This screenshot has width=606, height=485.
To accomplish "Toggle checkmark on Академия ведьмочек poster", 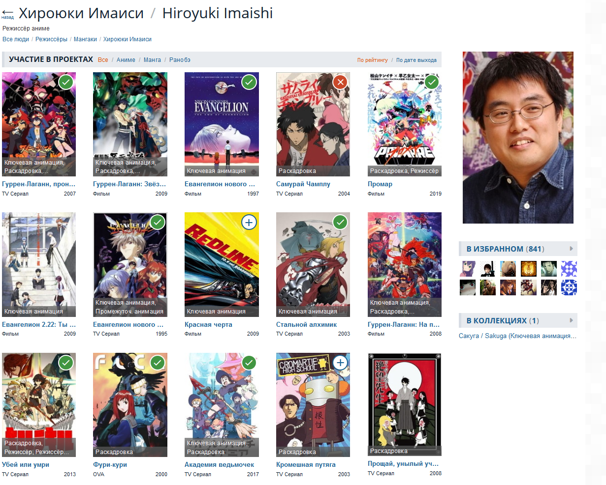I will [x=249, y=363].
